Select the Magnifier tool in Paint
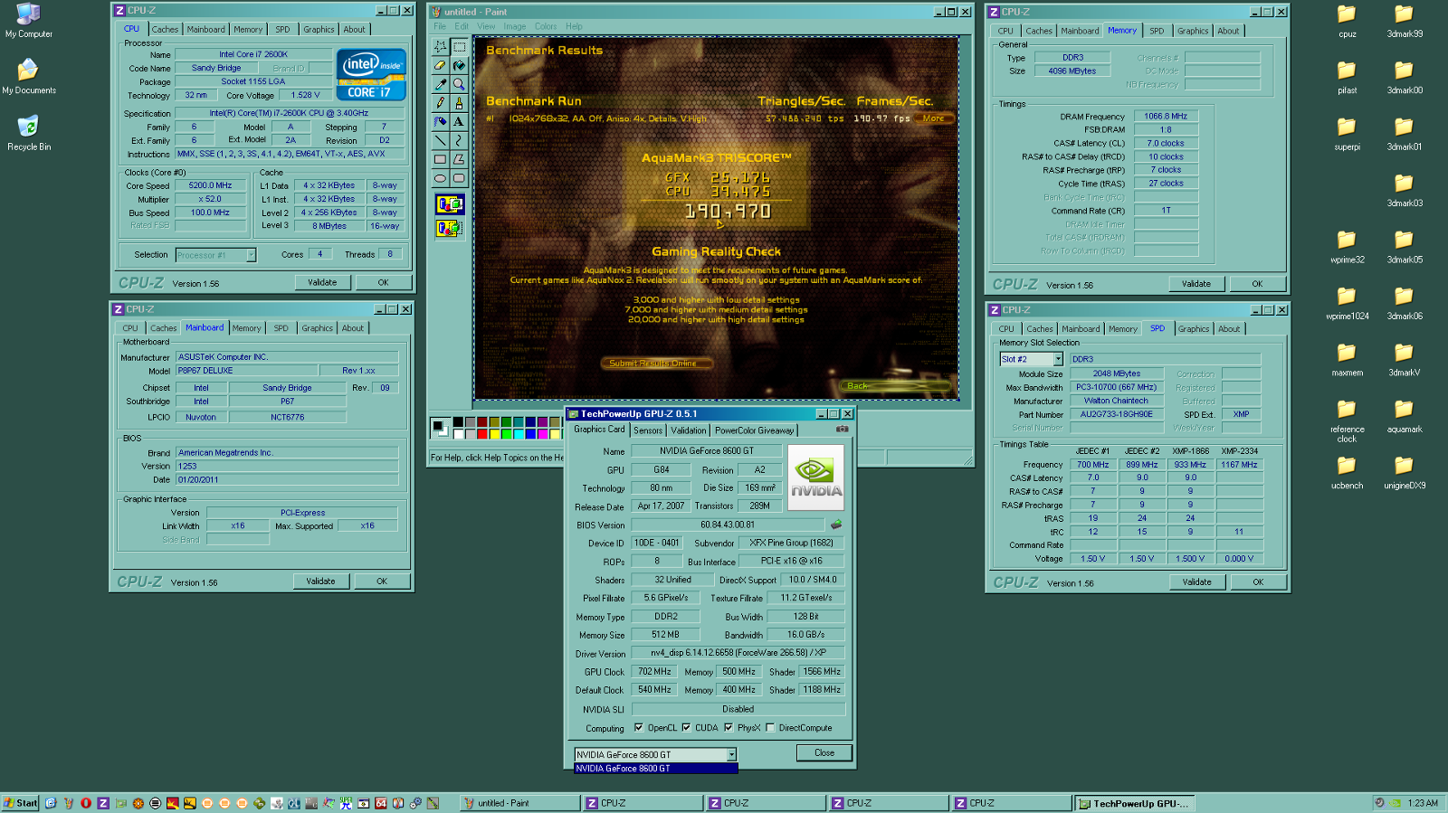Screen dimensions: 1448x813 (459, 84)
